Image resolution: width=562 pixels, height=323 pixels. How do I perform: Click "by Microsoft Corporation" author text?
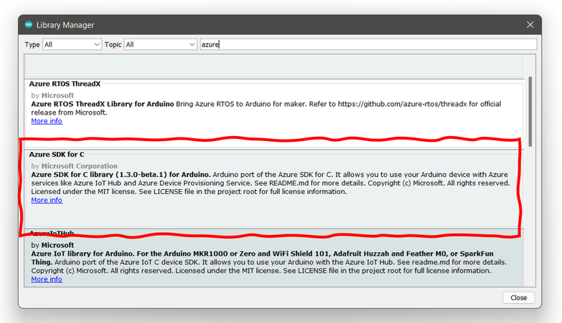74,166
